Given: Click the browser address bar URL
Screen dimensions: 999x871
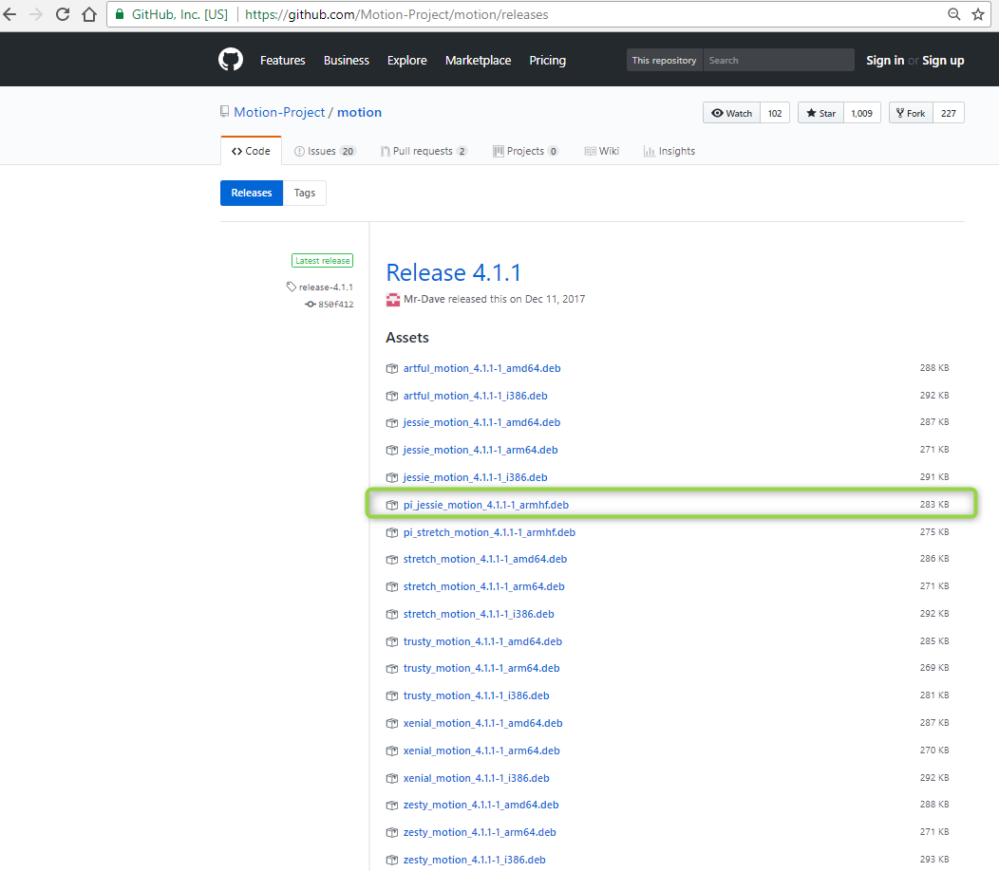Looking at the screenshot, I should coord(396,14).
